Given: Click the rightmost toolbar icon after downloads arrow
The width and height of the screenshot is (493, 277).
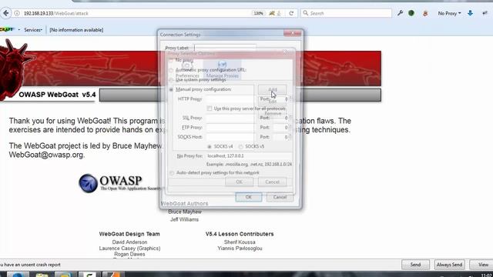Looking at the screenshot, I should 485,13.
